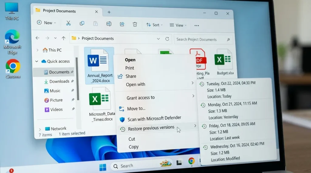This screenshot has width=311, height=173.
Task: Select the Annual_Report_2024.docx Word file
Action: (99, 66)
